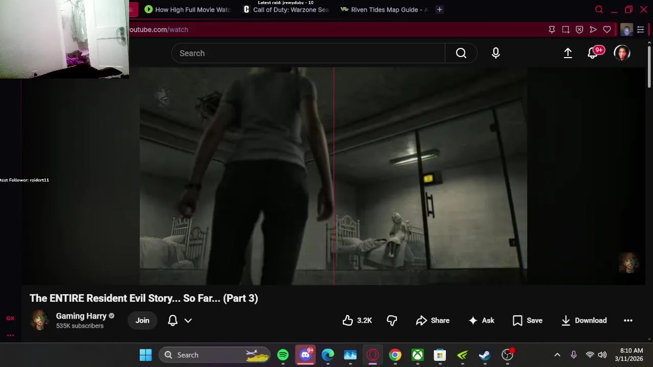Viewport: 653px width, 367px height.
Task: Click the pinboard pin icon in address bar
Action: (552, 30)
